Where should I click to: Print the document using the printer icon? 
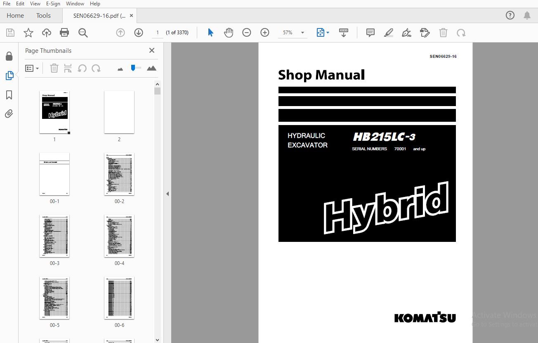click(64, 33)
